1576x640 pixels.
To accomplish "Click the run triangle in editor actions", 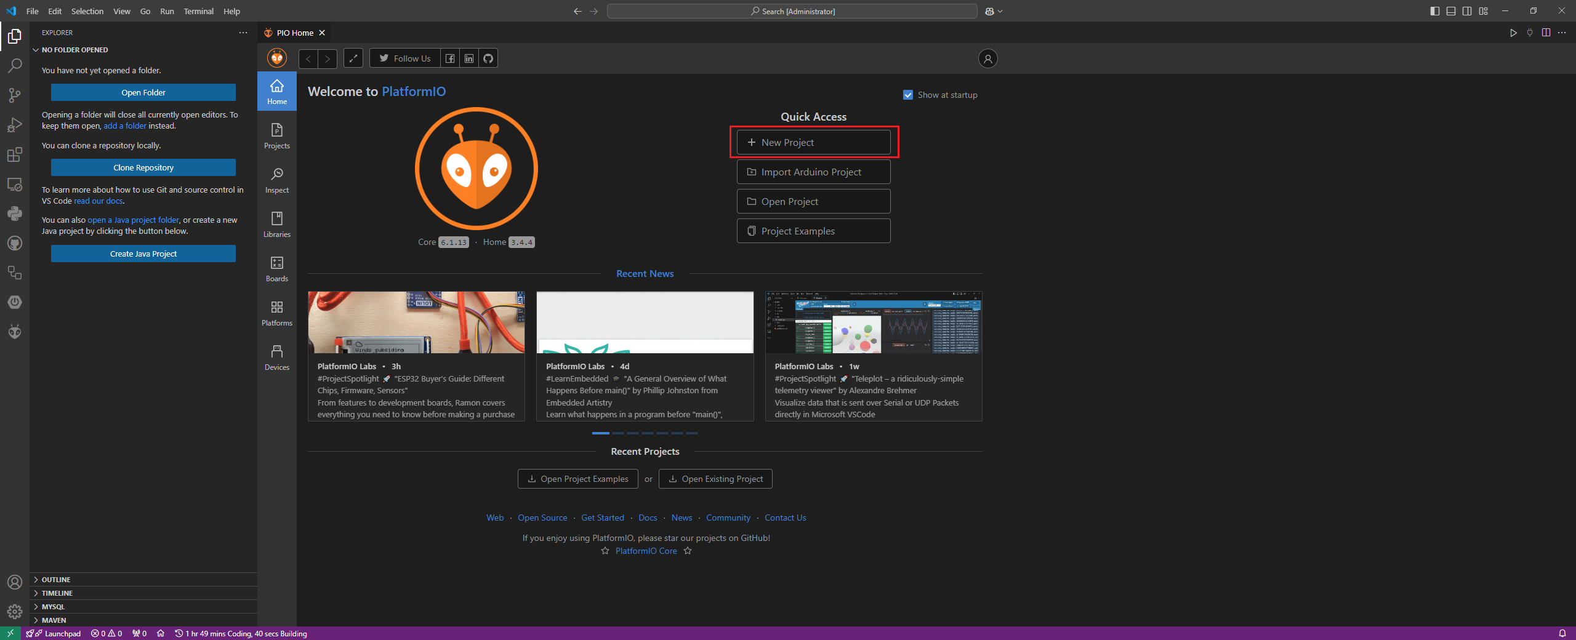I will [1513, 33].
